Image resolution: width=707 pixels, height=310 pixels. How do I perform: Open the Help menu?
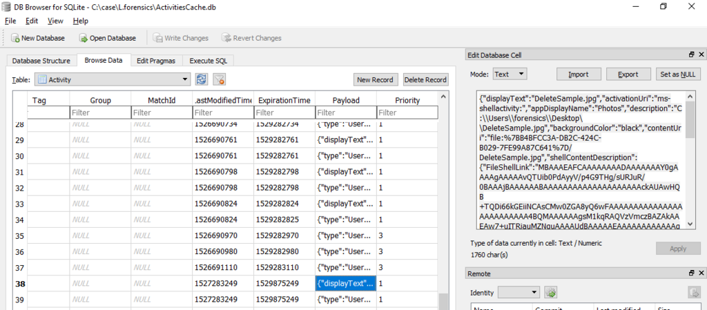pyautogui.click(x=81, y=21)
